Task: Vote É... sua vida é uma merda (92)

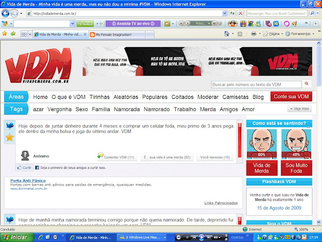Action: (x=167, y=157)
